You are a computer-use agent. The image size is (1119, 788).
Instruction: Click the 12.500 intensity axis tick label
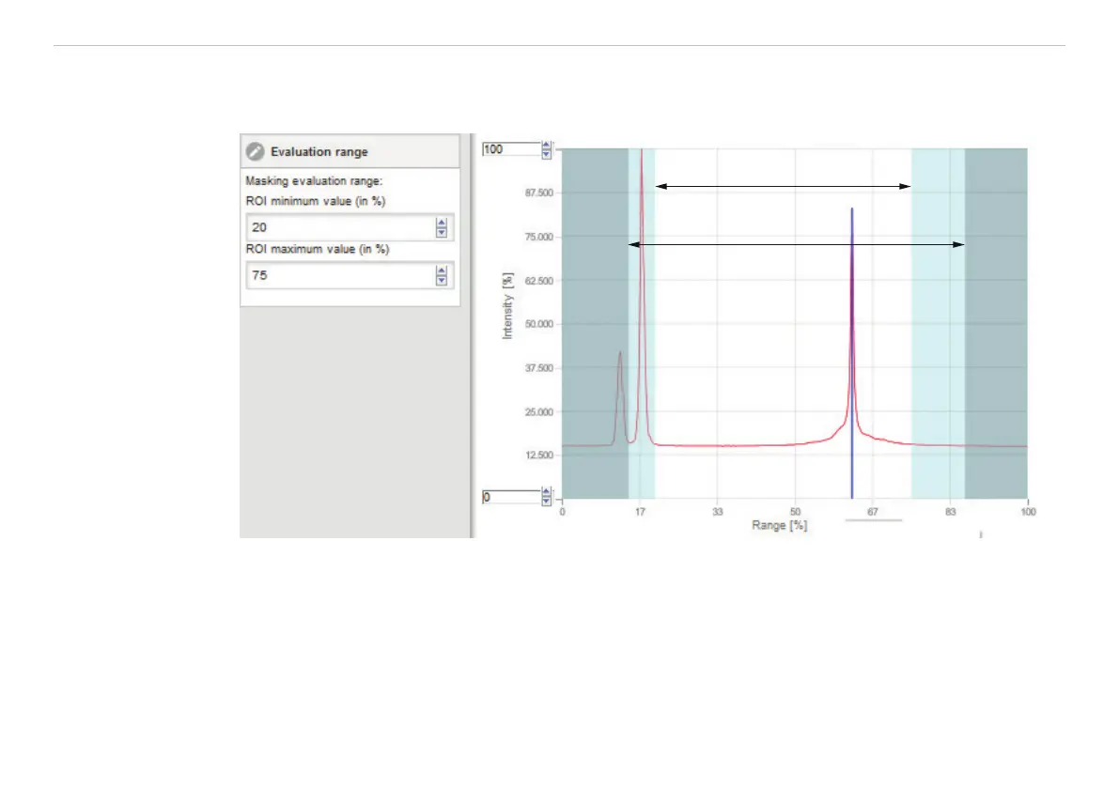538,455
